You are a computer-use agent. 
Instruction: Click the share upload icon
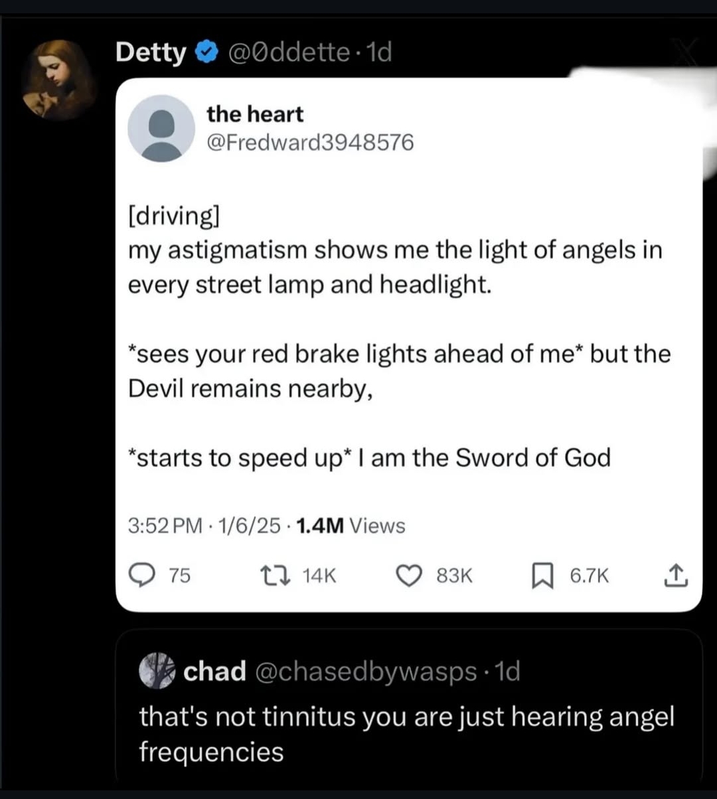tap(677, 575)
